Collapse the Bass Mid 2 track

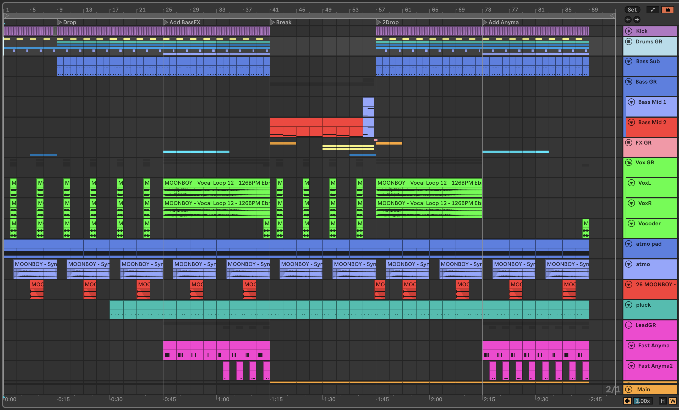pyautogui.click(x=631, y=122)
